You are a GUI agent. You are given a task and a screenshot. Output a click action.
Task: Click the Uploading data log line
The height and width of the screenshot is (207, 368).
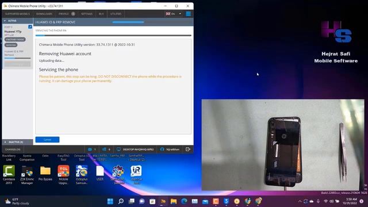click(x=51, y=60)
